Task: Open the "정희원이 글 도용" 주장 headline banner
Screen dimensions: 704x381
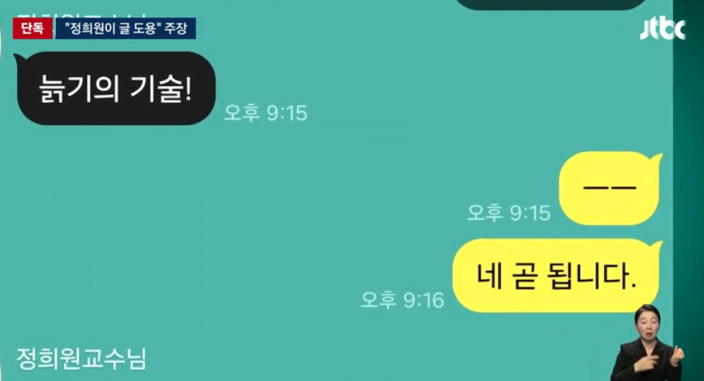Action: 126,28
